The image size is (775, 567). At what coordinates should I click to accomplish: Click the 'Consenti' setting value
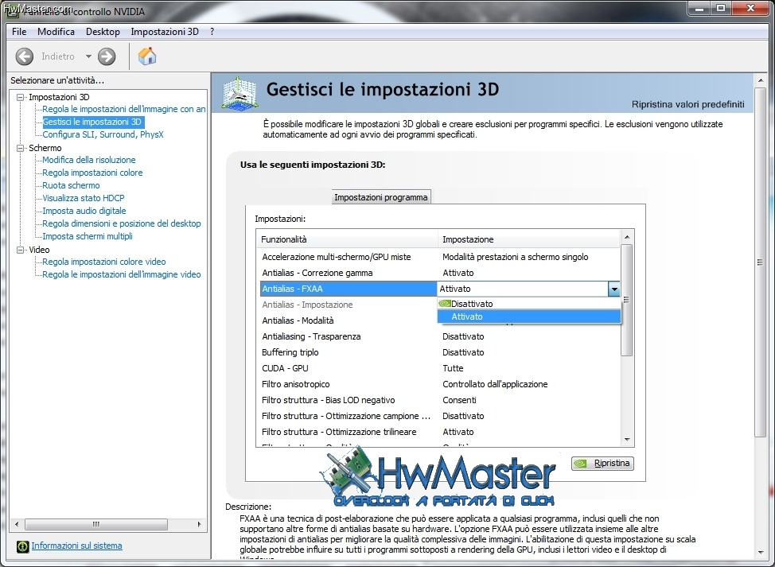tap(459, 400)
